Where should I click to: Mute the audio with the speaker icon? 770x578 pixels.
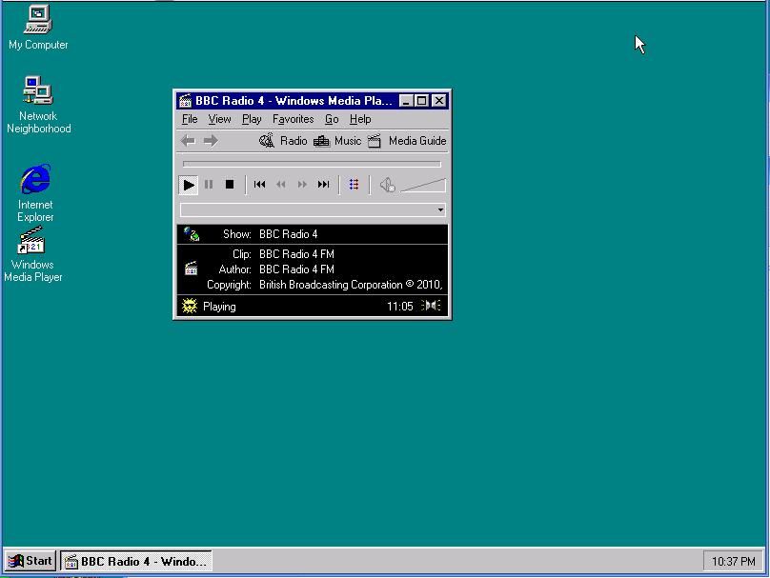pyautogui.click(x=387, y=184)
